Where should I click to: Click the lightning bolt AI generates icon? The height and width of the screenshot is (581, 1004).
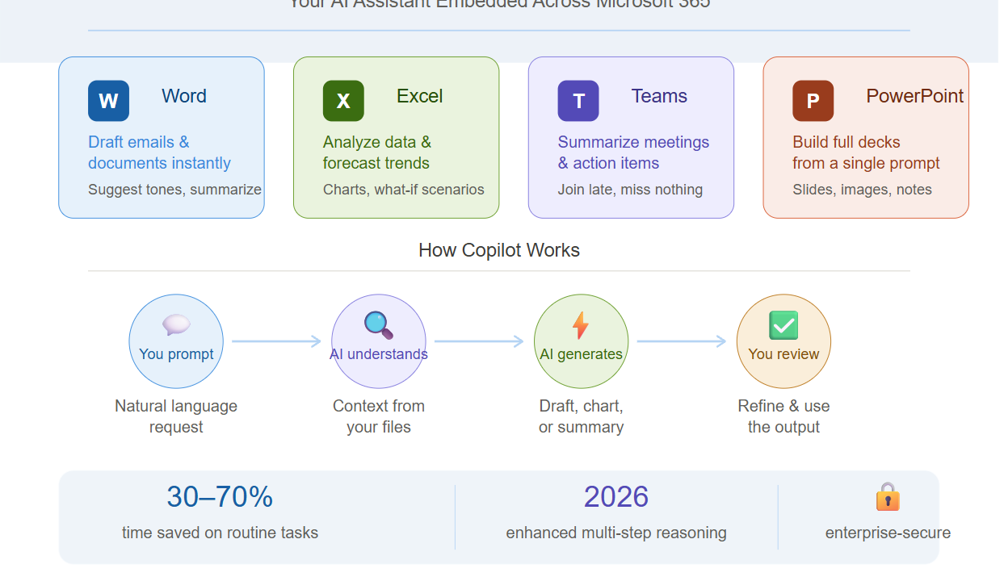pyautogui.click(x=581, y=324)
